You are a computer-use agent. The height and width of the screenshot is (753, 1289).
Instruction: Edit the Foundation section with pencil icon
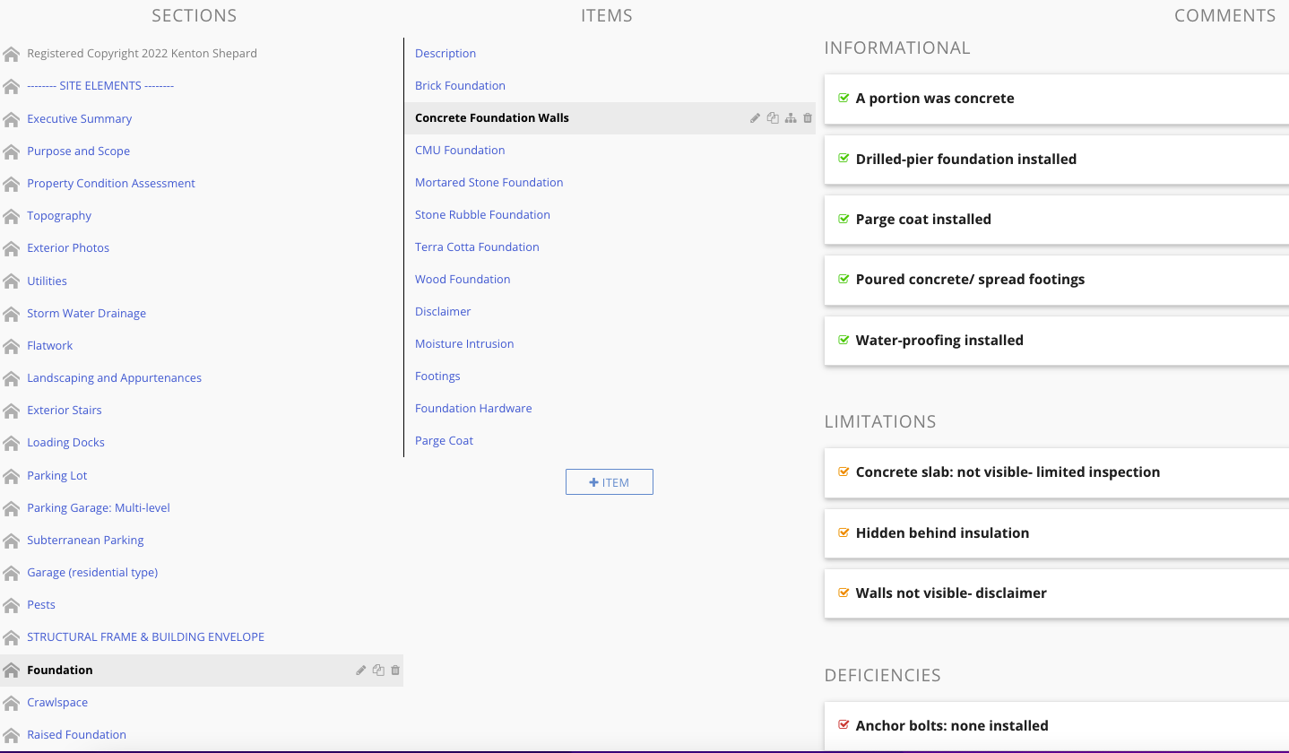pos(361,671)
